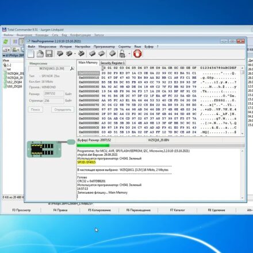Image resolution: width=253 pixels, height=253 pixels.
Task: Select W25Q16_20 file in Total Commander
Action: click(x=13, y=78)
